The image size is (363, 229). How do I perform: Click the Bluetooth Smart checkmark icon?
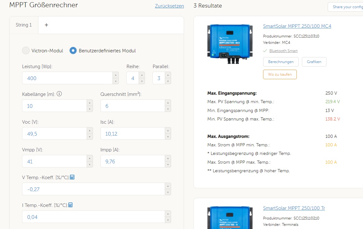265,51
